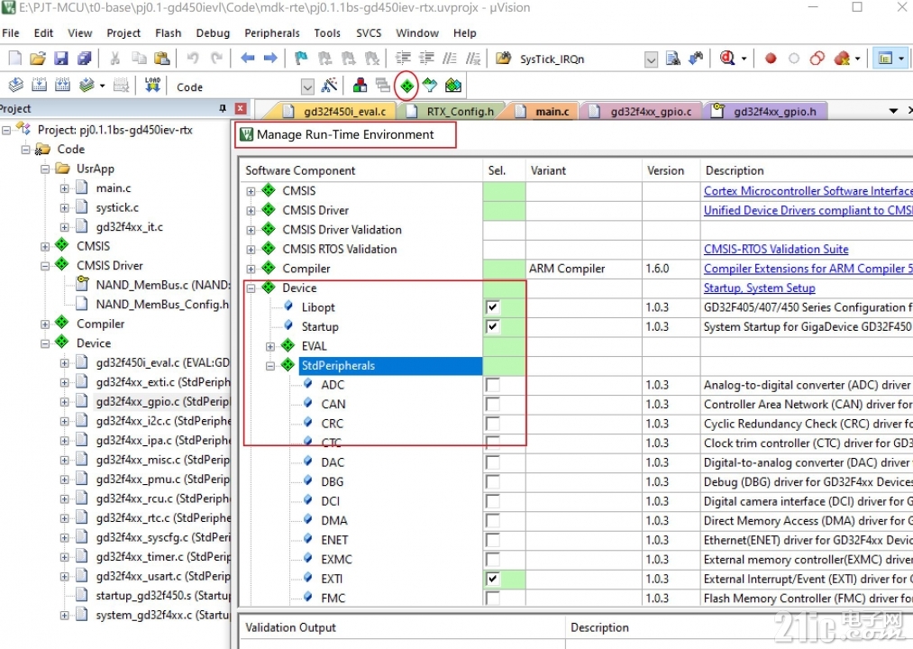
Task: Collapse the StdPeripherals component group
Action: click(x=270, y=366)
